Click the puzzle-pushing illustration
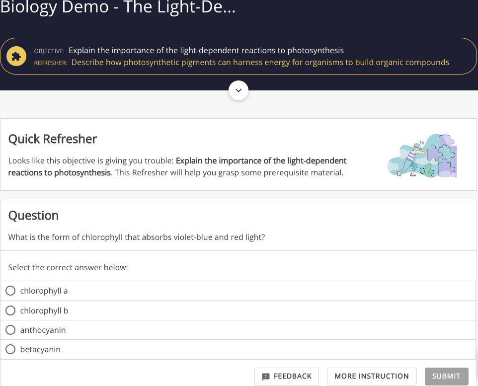 [x=422, y=155]
